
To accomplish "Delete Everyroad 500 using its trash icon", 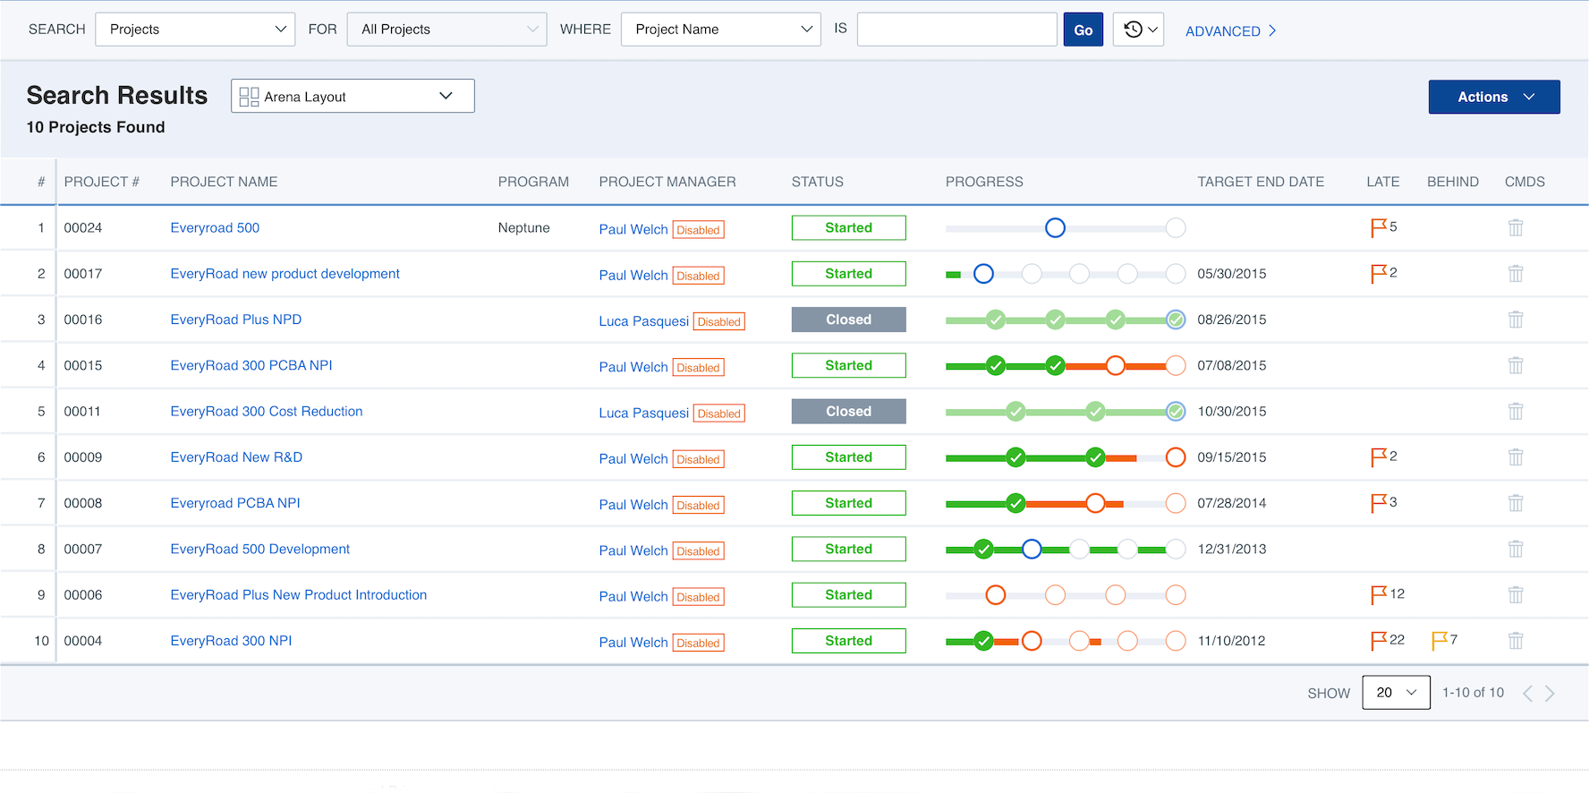I will (x=1515, y=227).
